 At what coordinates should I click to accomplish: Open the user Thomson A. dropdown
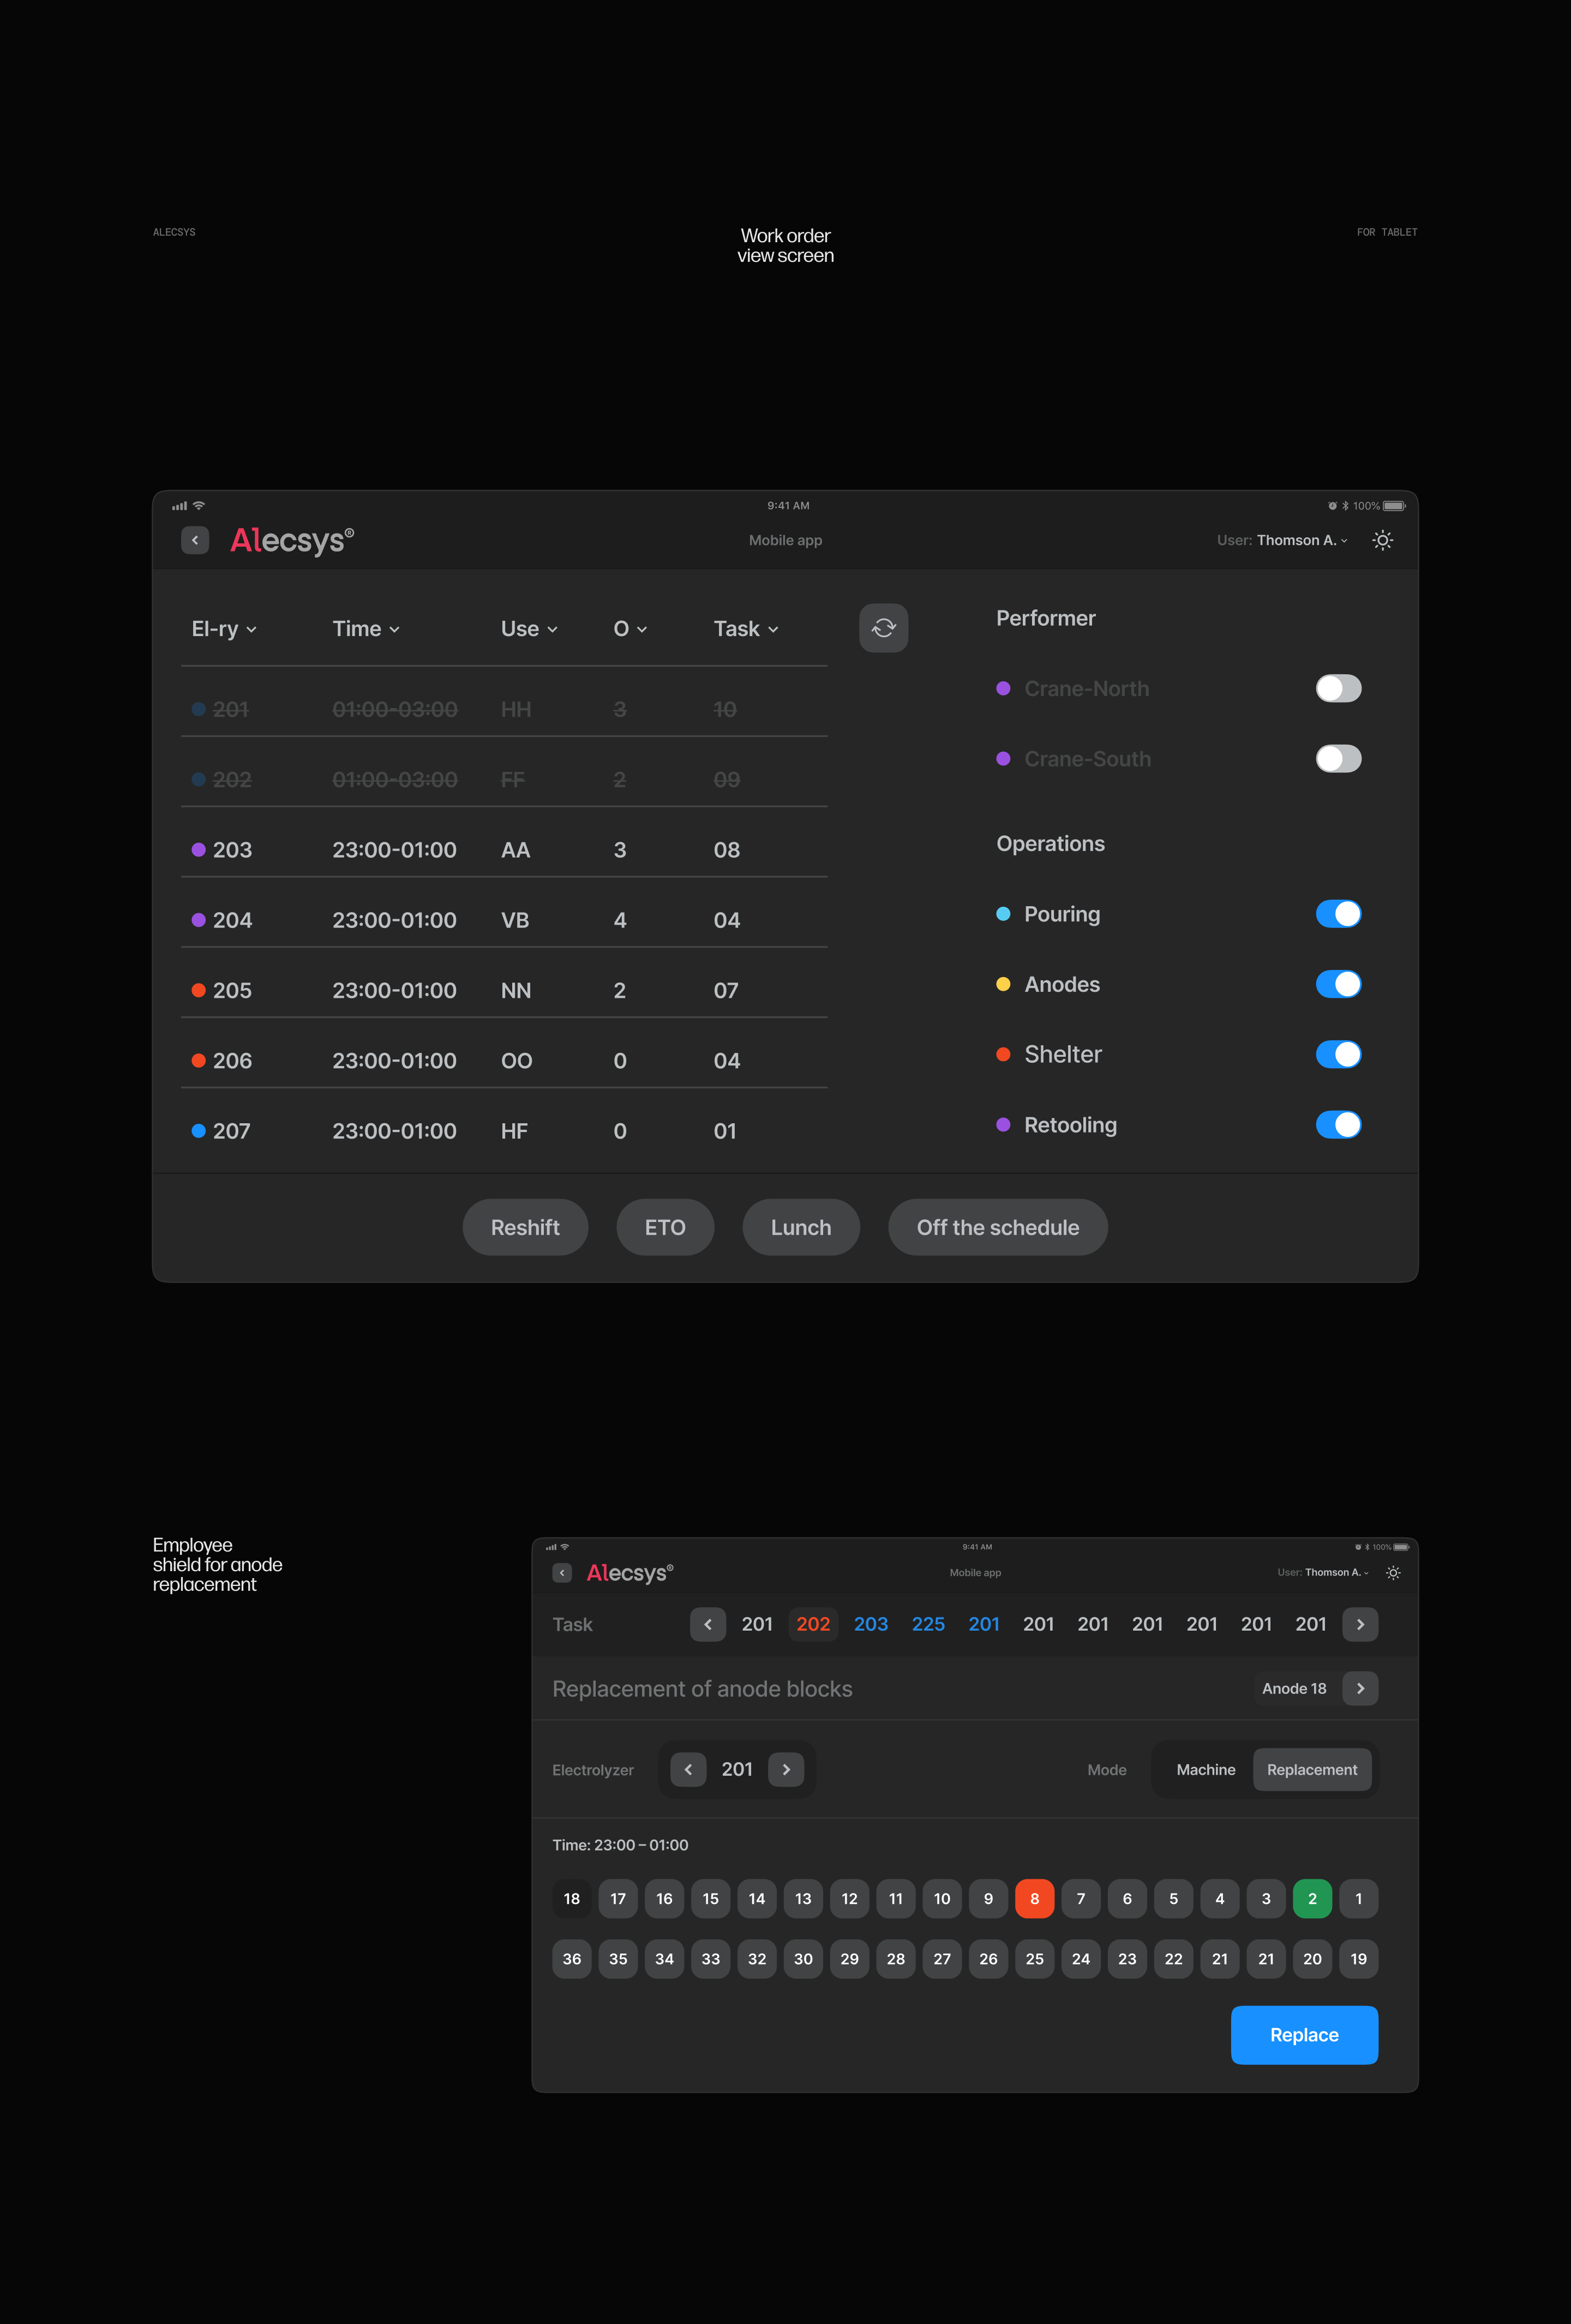tap(1301, 540)
